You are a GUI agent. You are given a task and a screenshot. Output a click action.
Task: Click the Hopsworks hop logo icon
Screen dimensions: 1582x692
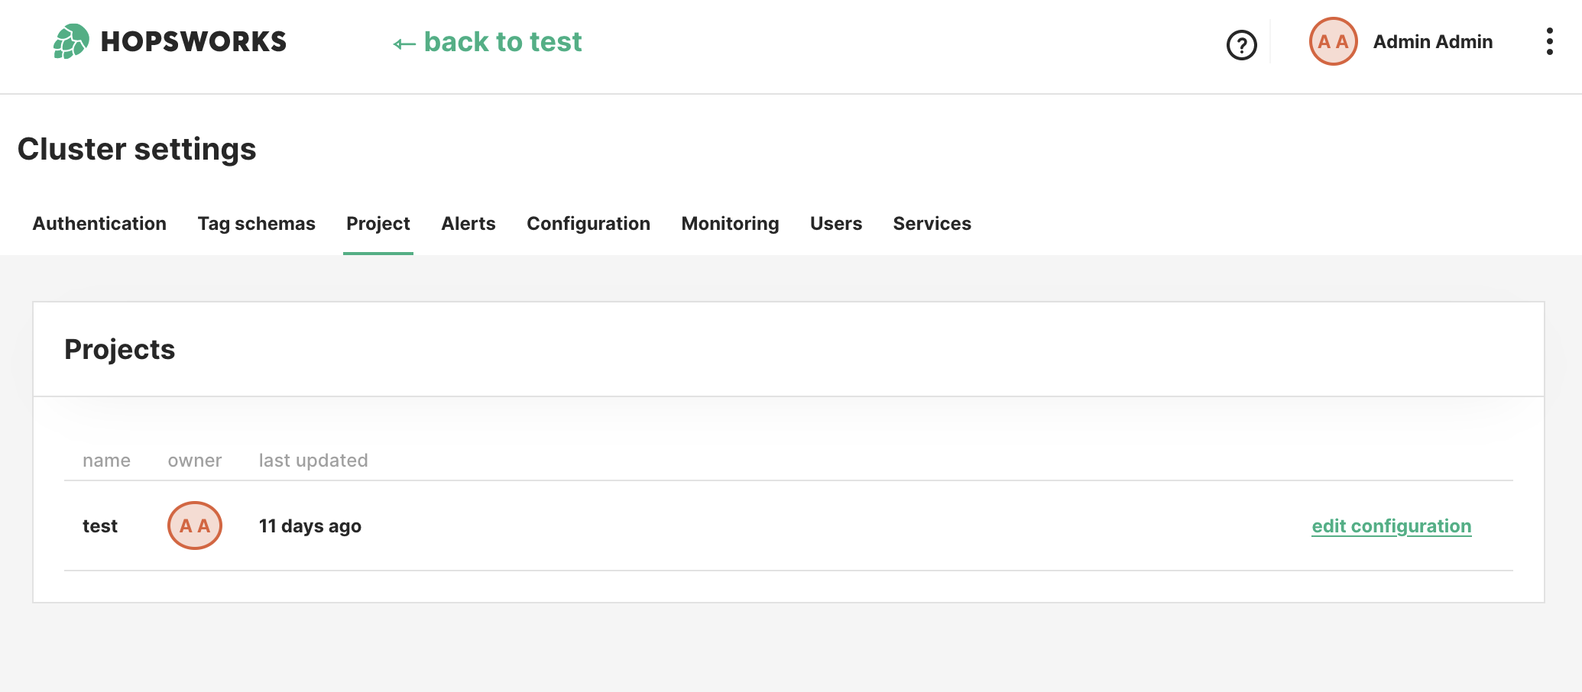(71, 41)
